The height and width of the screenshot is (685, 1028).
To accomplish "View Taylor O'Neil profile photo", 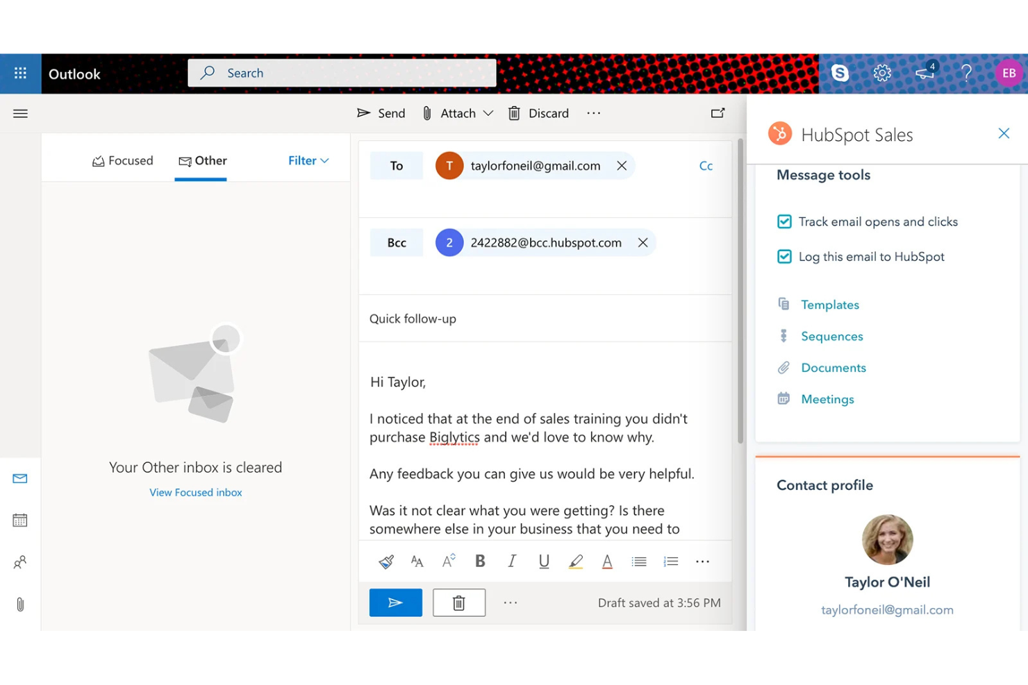I will tap(887, 539).
